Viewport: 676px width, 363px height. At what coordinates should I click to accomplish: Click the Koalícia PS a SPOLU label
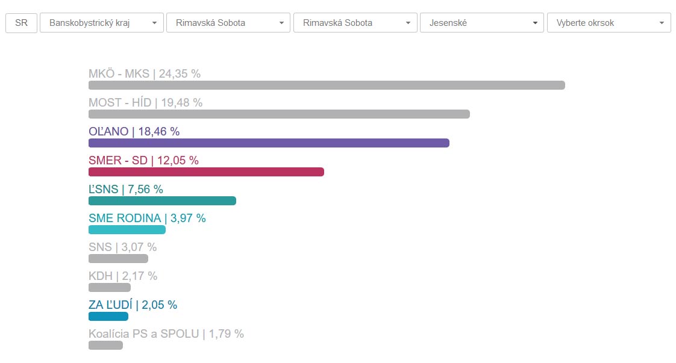(166, 334)
